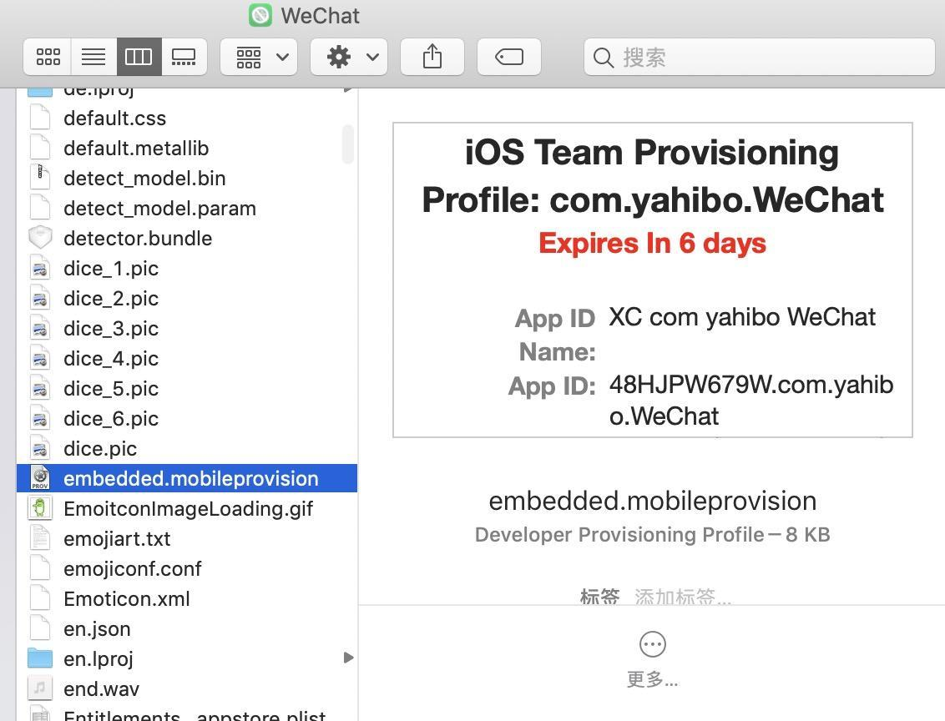Viewport: 945px width, 721px height.
Task: Click the detect_model.bin file icon
Action: click(x=40, y=178)
